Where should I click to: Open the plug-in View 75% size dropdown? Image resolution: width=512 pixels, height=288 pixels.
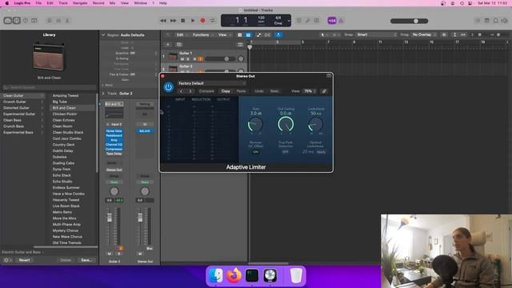point(310,91)
